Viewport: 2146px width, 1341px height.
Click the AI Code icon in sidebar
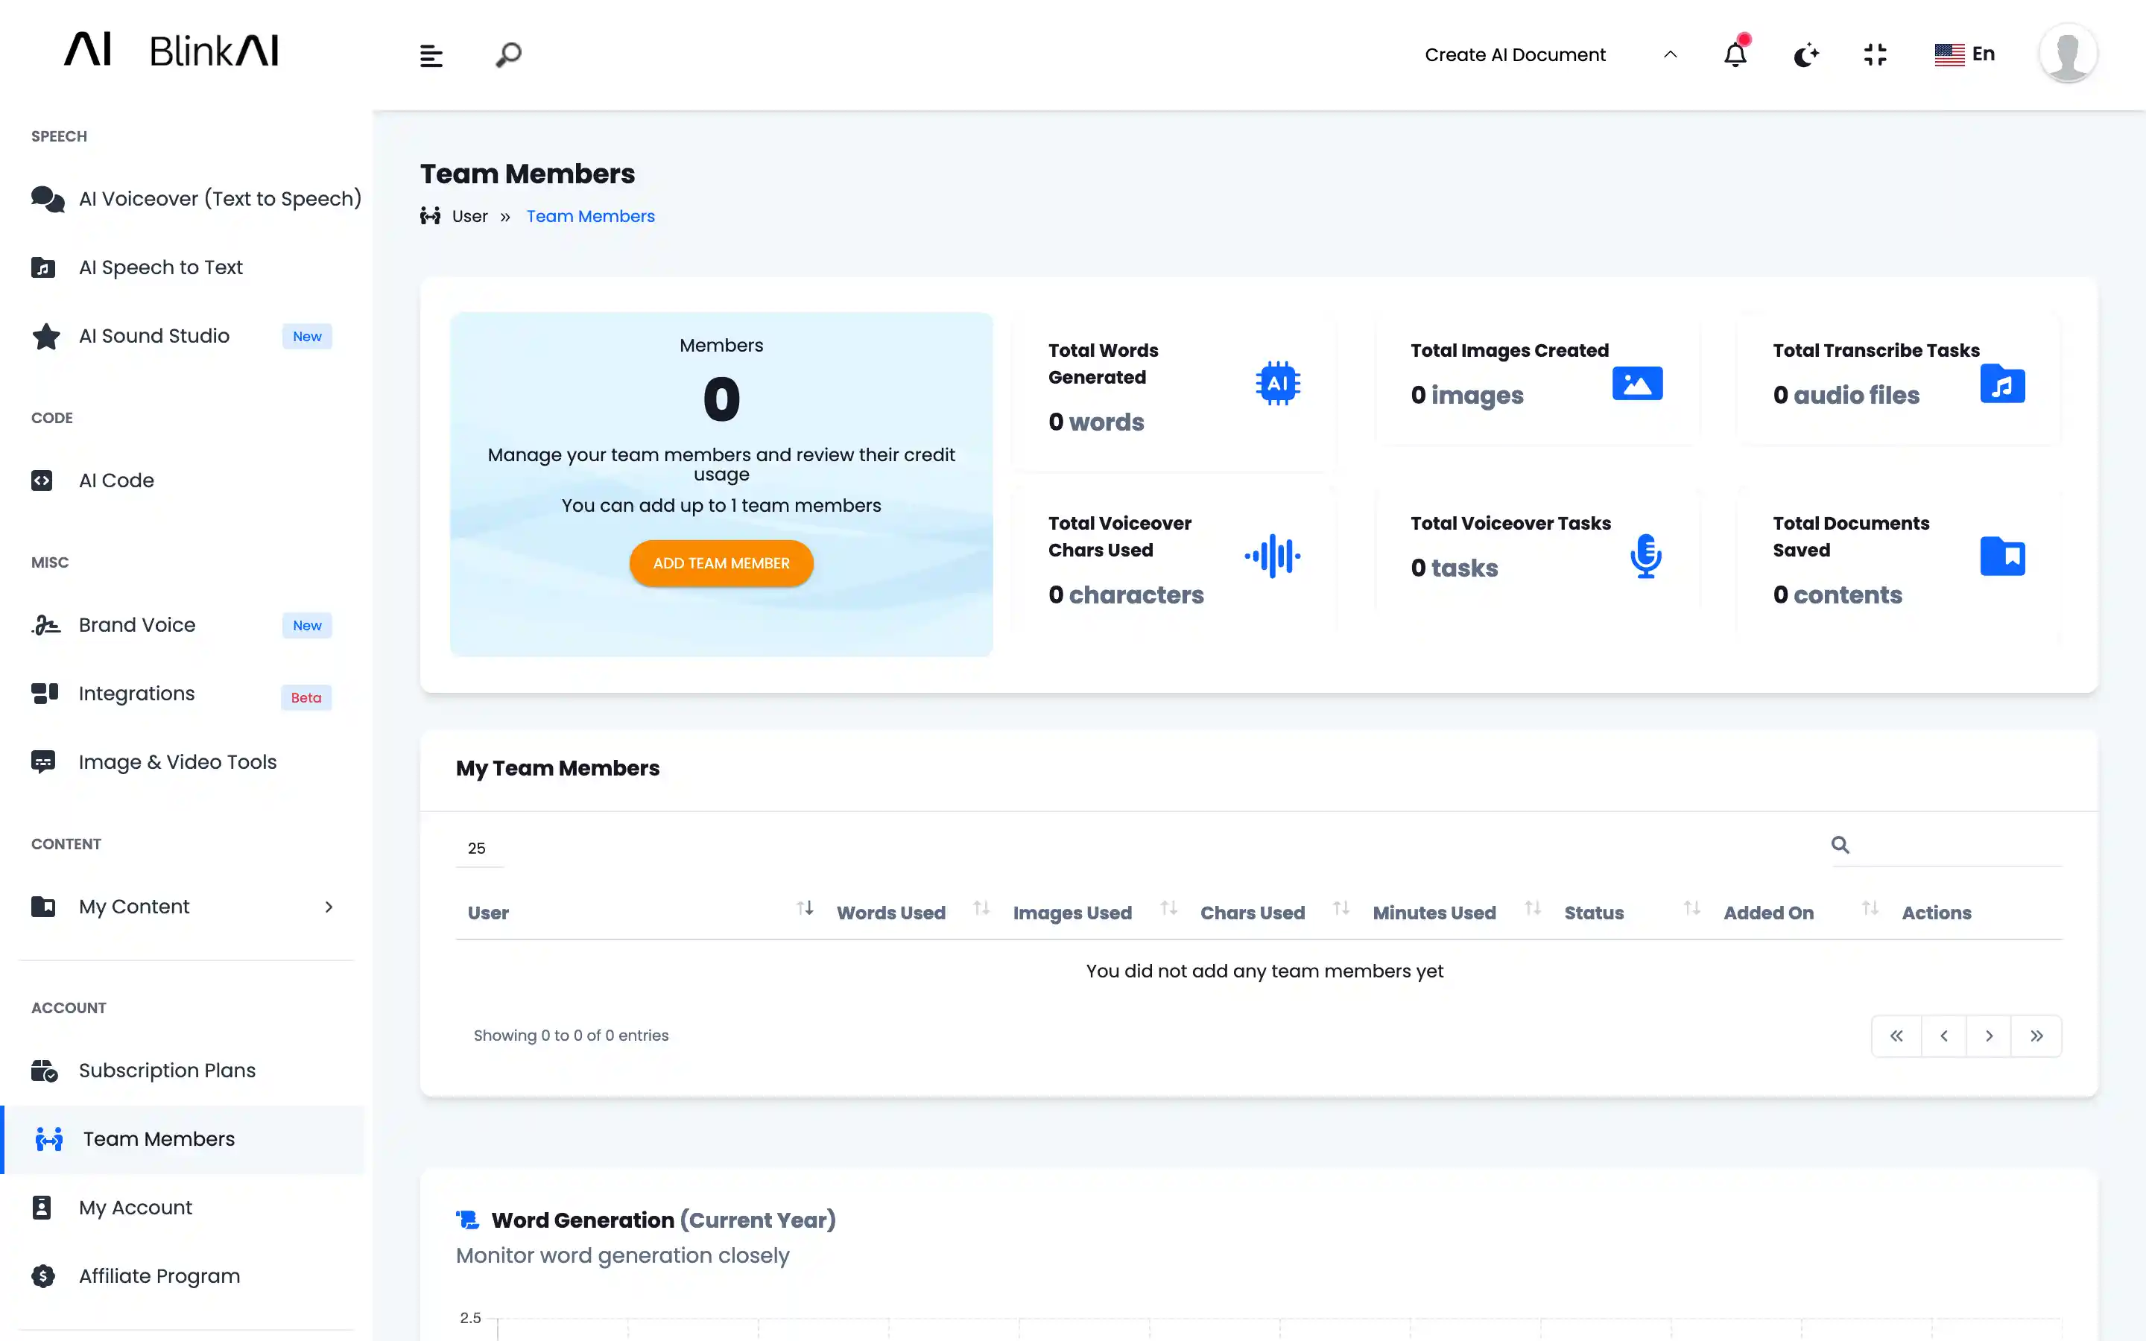[42, 481]
